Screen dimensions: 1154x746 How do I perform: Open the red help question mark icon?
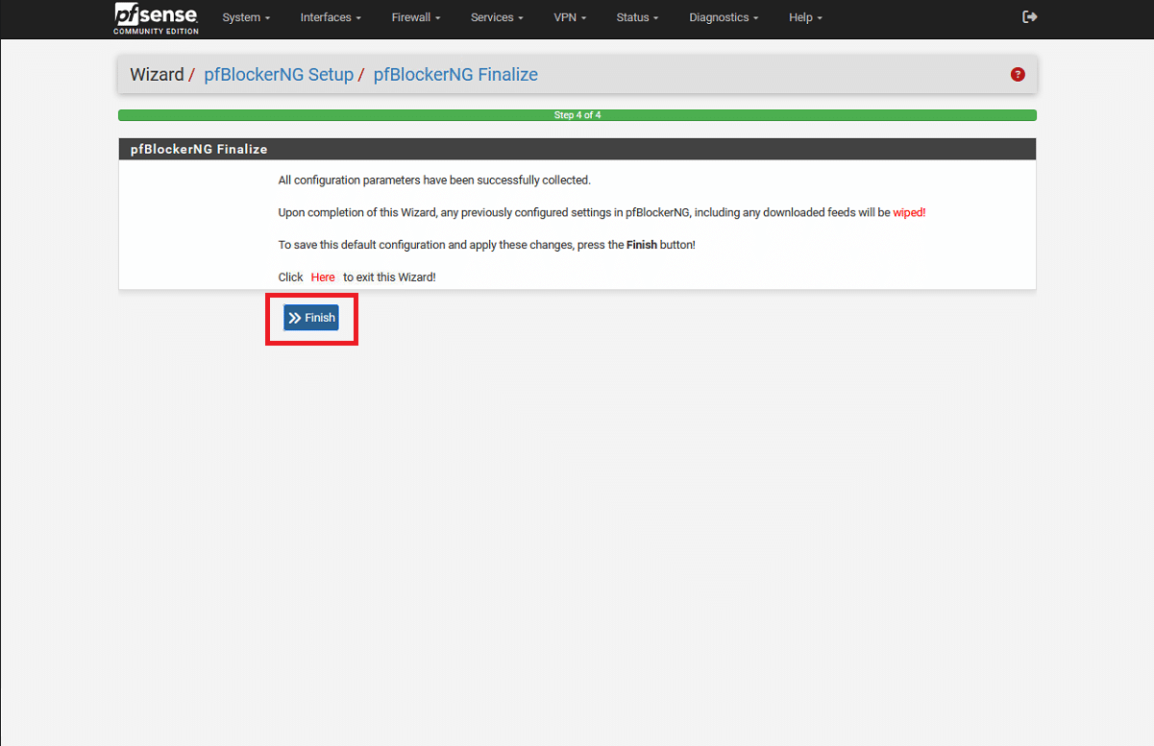[1018, 75]
